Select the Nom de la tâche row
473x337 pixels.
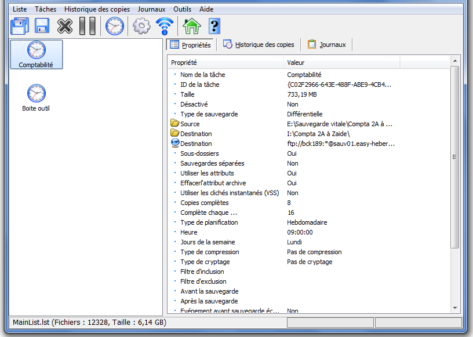pos(309,75)
